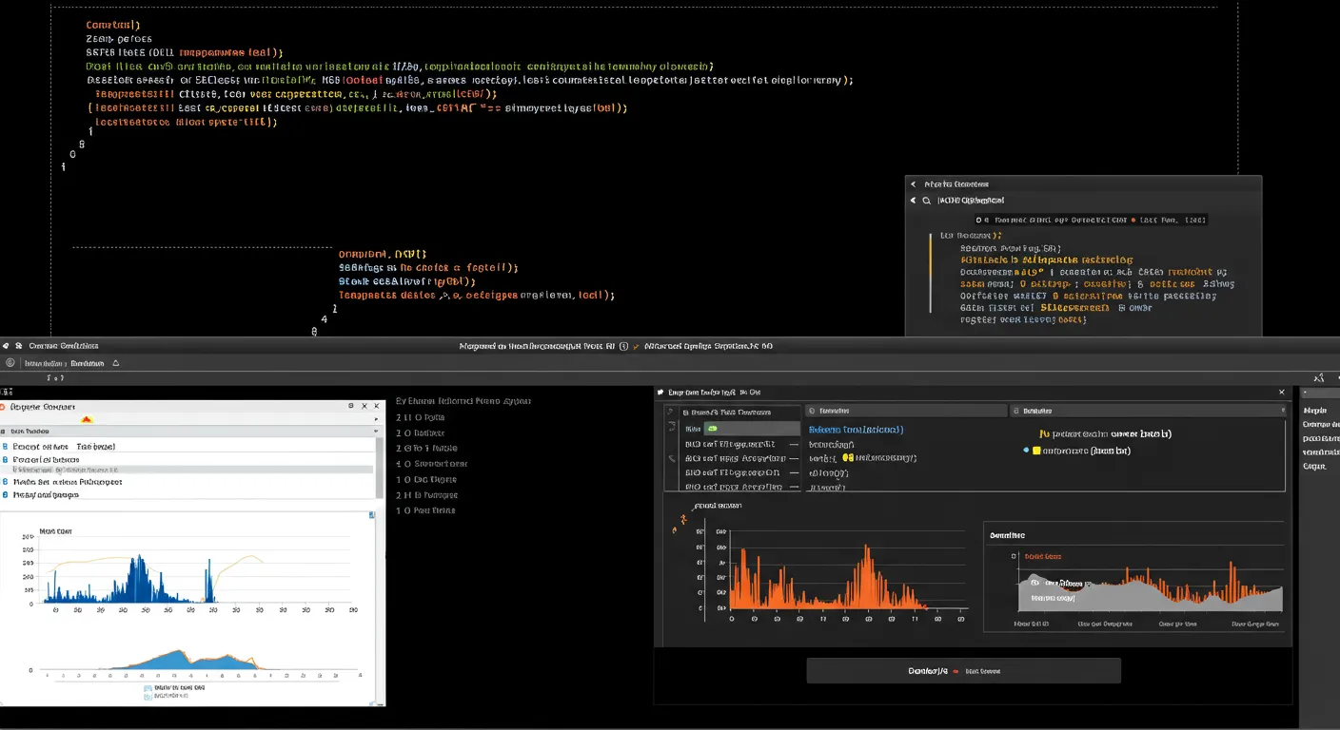Screen dimensions: 1340x730
Task: Open the dropdown at the dark panel's rightmost column header
Action: (1282, 412)
